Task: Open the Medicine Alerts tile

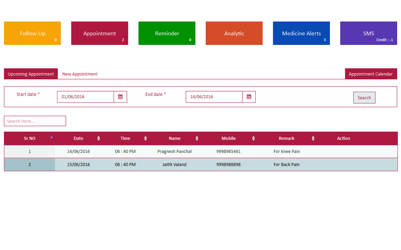Action: pos(302,33)
